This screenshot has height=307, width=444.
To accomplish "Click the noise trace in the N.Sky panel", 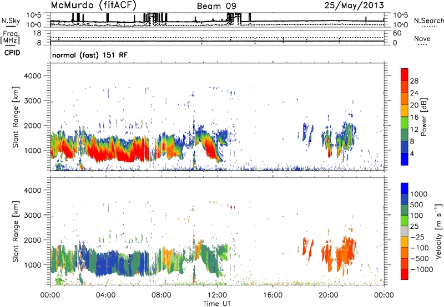I will coord(218,21).
